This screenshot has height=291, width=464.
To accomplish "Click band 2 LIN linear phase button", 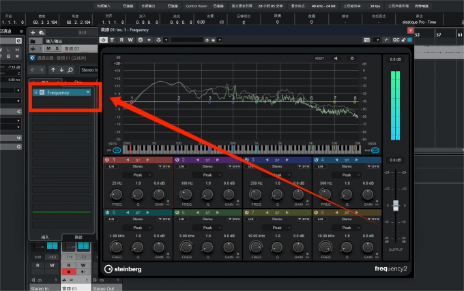I will pos(181,166).
